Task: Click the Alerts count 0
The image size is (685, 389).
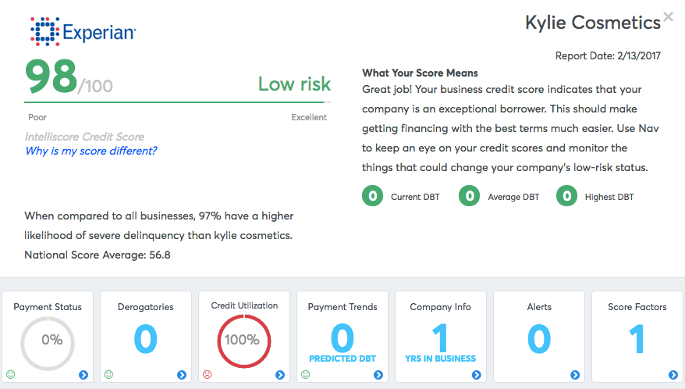Action: click(539, 338)
